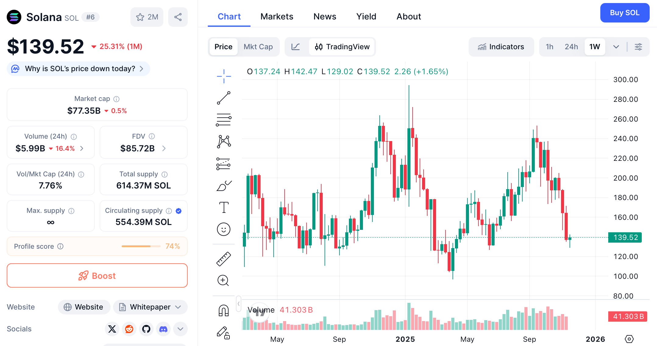Expand more social links below Discord
This screenshot has height=346, width=657.
180,329
